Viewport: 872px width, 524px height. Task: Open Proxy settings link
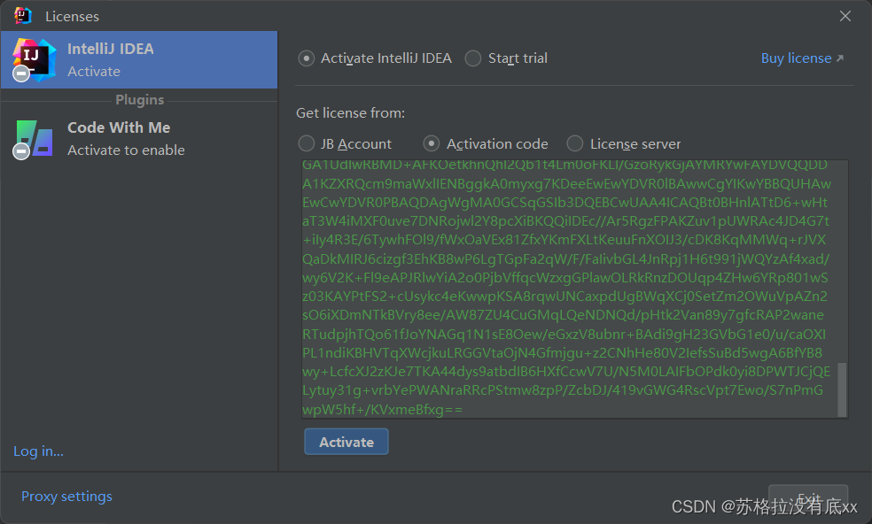[66, 497]
